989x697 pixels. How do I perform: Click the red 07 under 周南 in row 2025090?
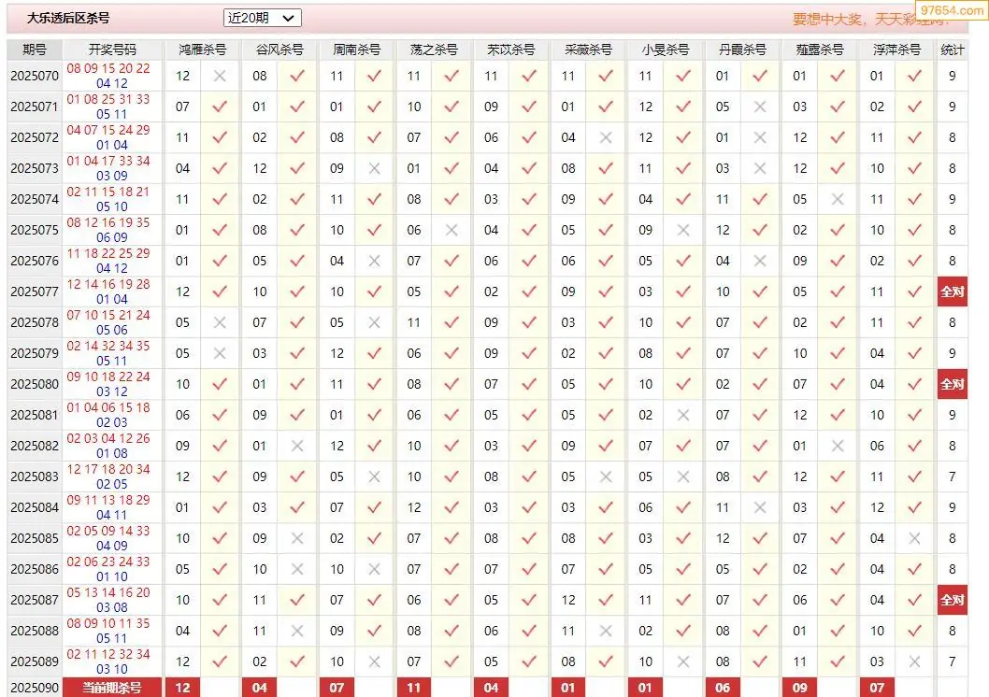(337, 688)
